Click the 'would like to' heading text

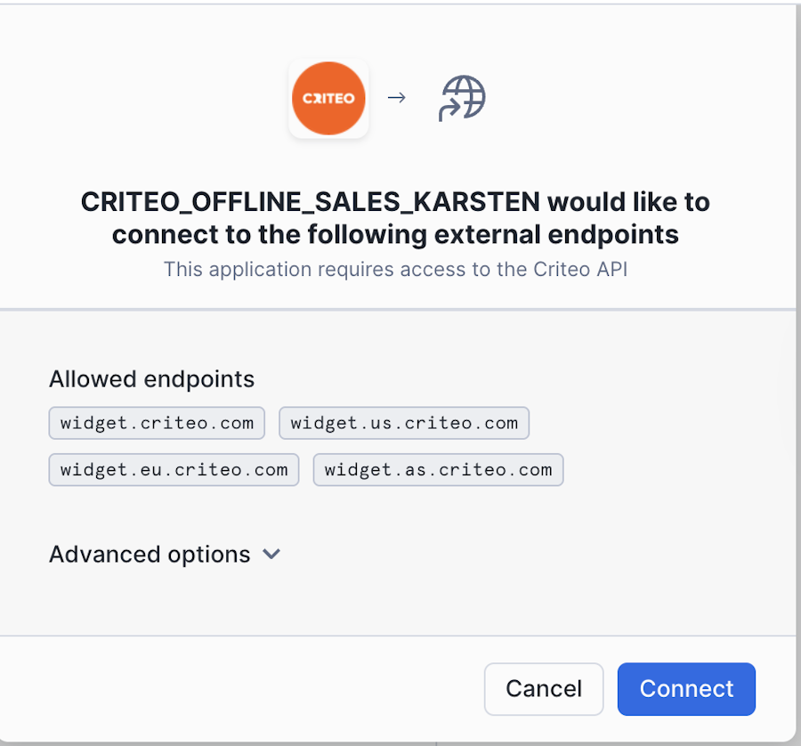click(x=628, y=202)
